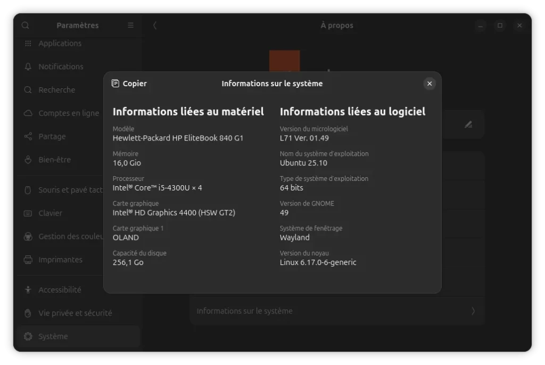Select Système in the sidebar
Image resolution: width=545 pixels, height=365 pixels.
79,336
